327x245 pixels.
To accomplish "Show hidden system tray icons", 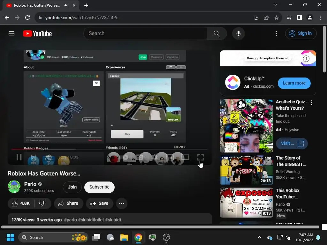I will (259, 237).
